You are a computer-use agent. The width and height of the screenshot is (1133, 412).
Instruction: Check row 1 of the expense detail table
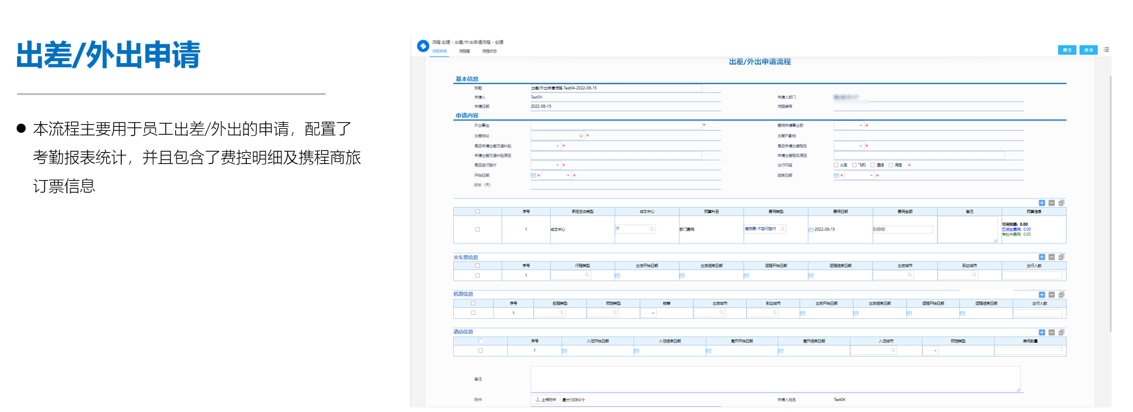[x=477, y=230]
